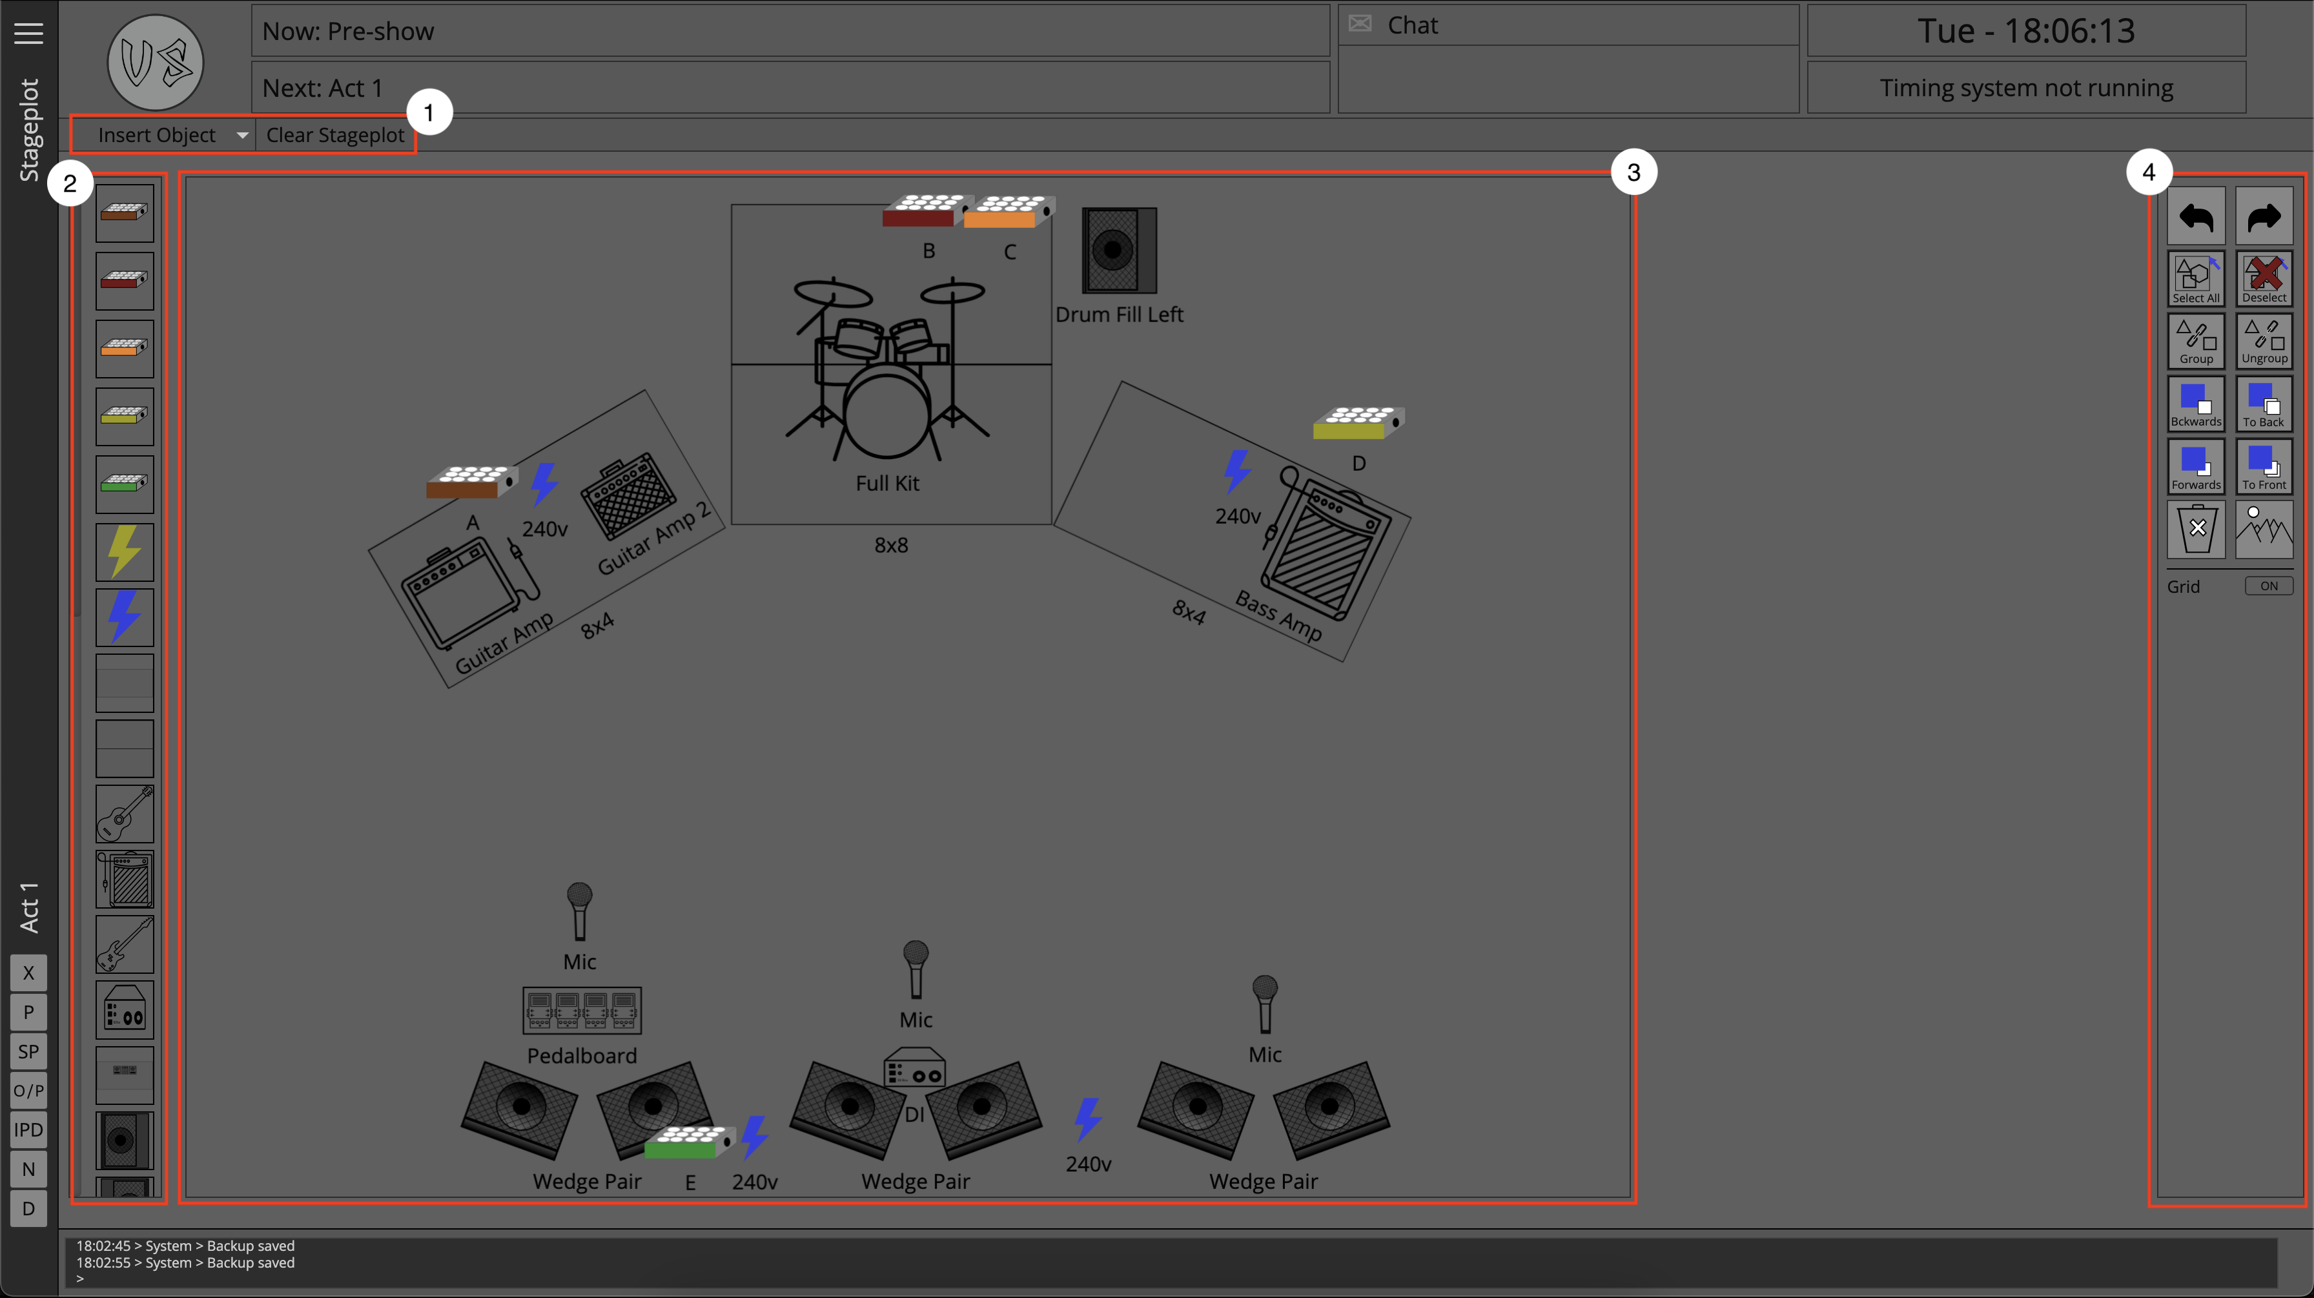Click the Act 1 sidebar label

point(29,907)
